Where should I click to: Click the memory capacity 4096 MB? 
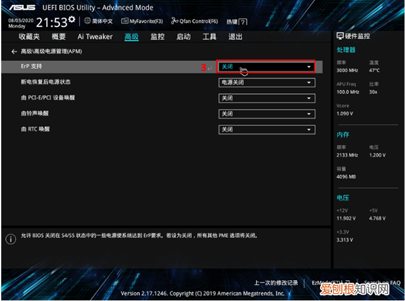346,177
